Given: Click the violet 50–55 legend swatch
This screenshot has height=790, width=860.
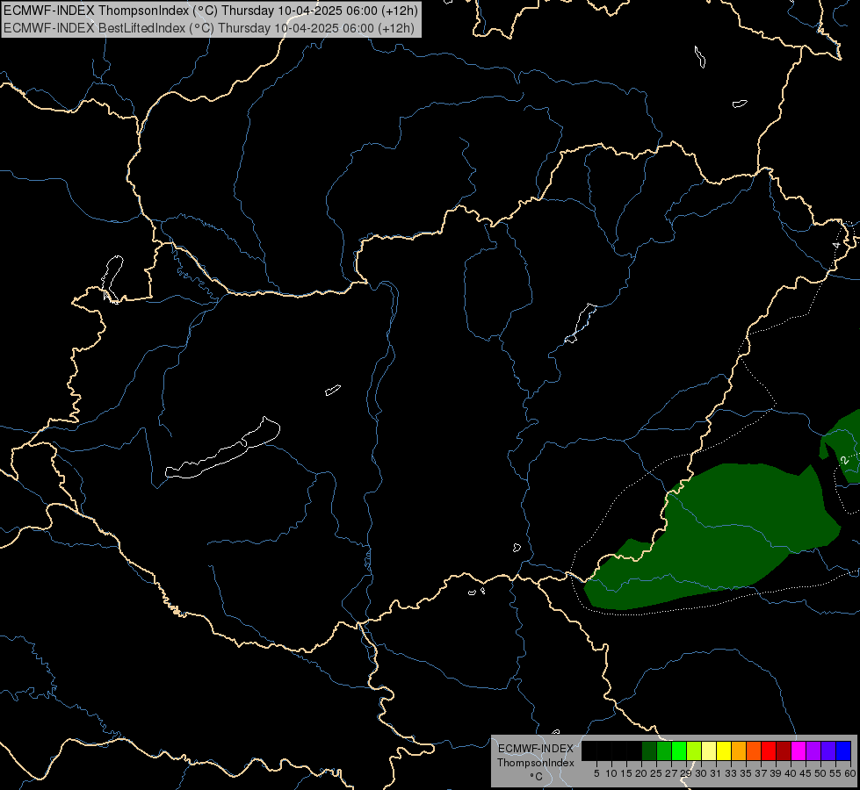Looking at the screenshot, I should (x=828, y=751).
